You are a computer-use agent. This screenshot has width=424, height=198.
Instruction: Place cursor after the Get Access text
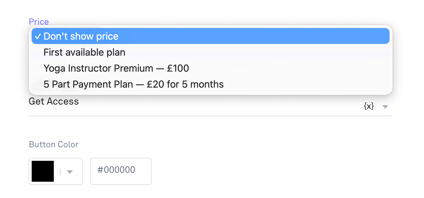(x=80, y=101)
